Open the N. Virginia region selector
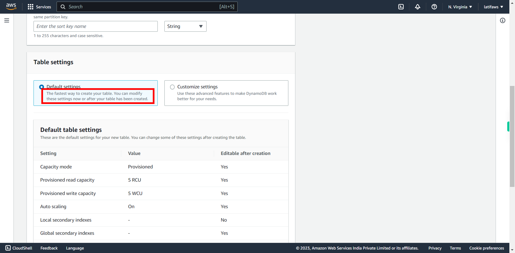The image size is (515, 253). [460, 7]
